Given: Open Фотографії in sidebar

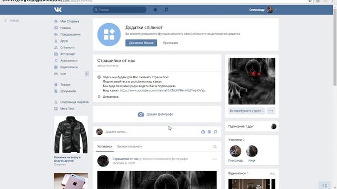Looking at the screenshot, I should (68, 54).
